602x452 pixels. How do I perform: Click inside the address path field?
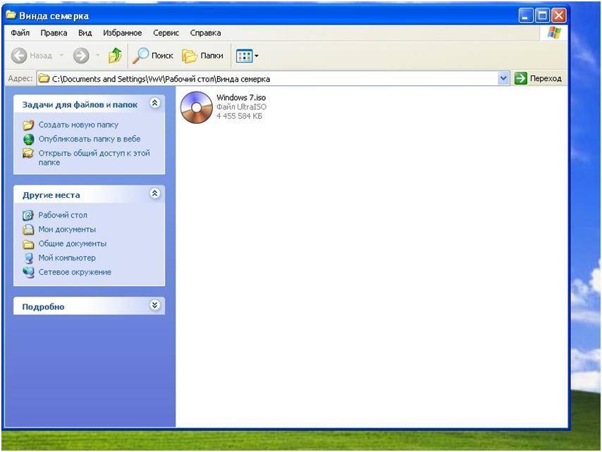(x=268, y=79)
